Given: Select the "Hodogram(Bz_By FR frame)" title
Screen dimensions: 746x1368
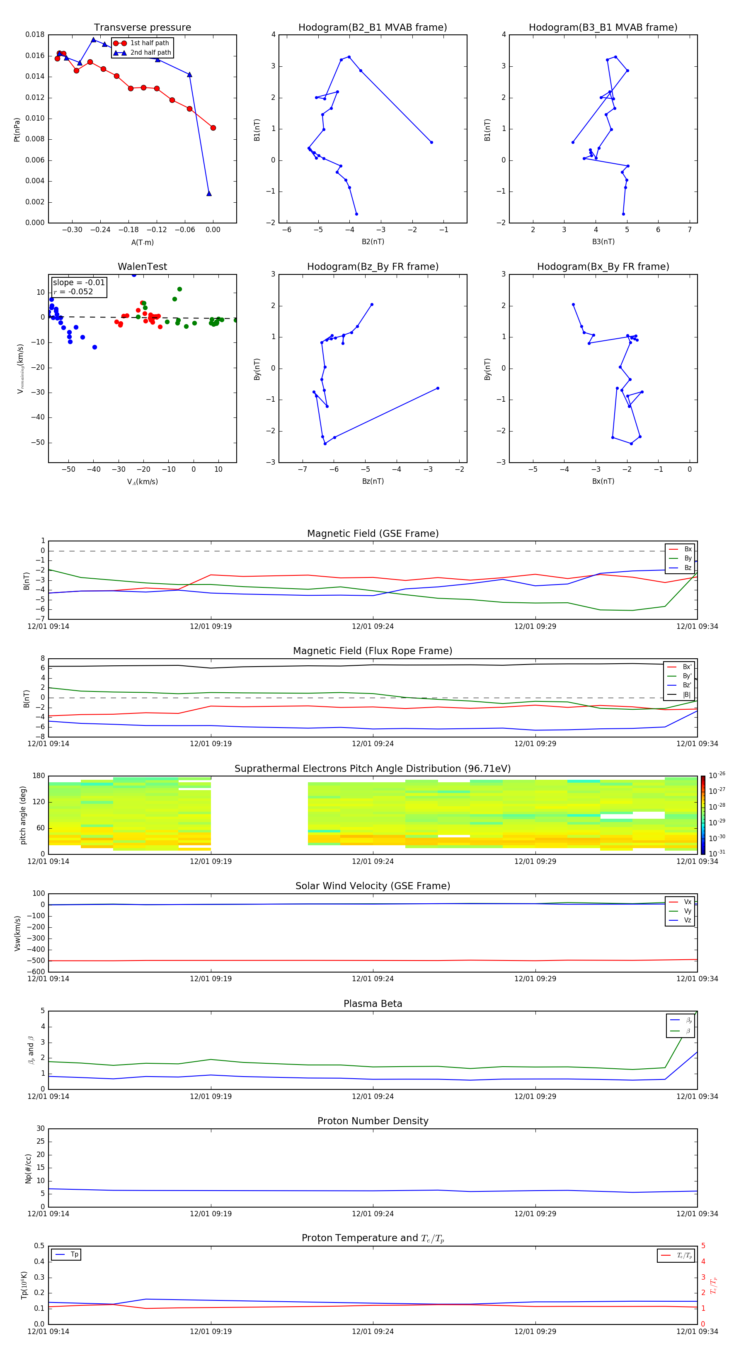Looking at the screenshot, I should (x=373, y=267).
